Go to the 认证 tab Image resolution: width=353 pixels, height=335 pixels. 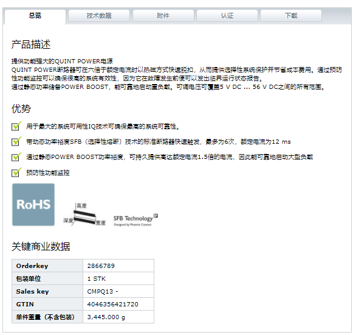coord(227,16)
